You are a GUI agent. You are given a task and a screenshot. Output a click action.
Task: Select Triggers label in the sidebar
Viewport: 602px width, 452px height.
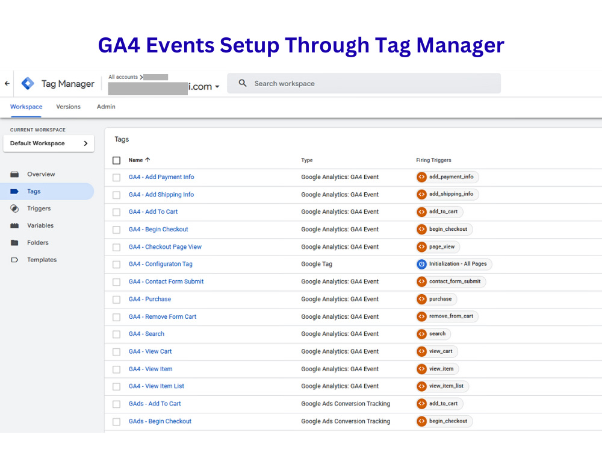tap(39, 209)
